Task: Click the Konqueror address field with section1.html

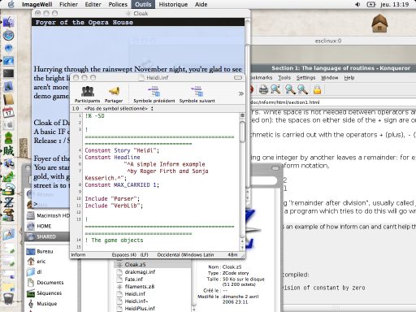Action: 332,102
